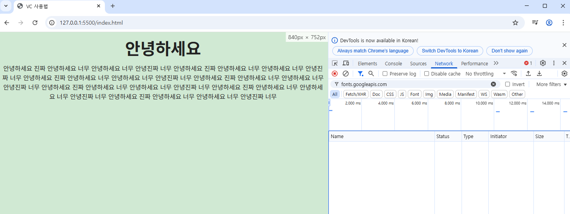Open a new browser tab
The height and width of the screenshot is (214, 570).
pos(113,6)
